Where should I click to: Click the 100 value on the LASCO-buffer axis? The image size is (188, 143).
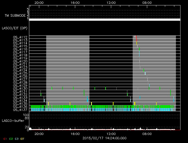click(x=26, y=115)
